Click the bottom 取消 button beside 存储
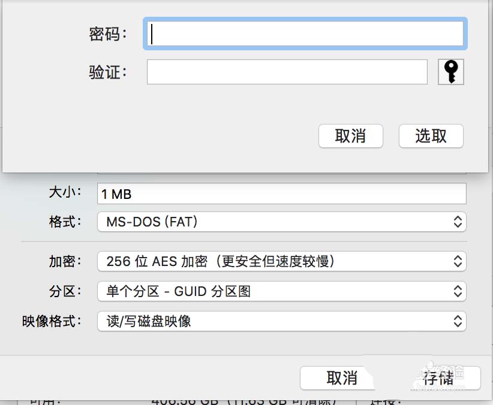The width and height of the screenshot is (493, 405). (x=342, y=378)
